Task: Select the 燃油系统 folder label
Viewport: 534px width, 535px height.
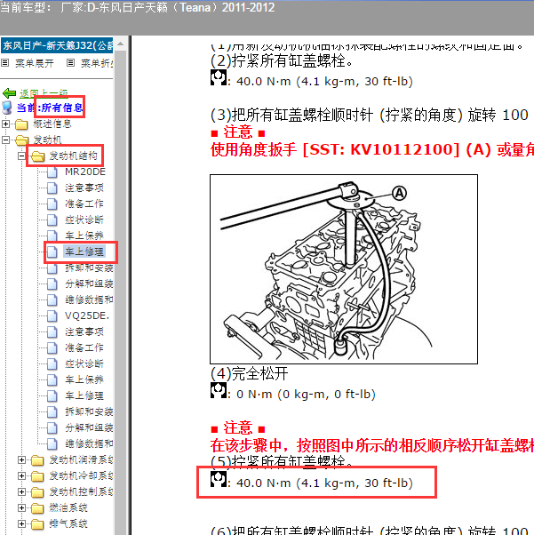Action: point(68,507)
